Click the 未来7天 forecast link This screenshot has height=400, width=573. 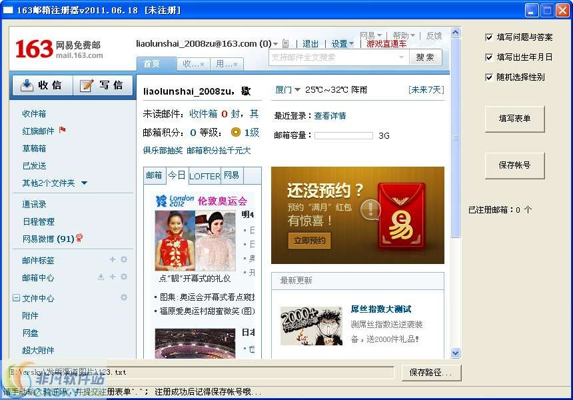426,89
